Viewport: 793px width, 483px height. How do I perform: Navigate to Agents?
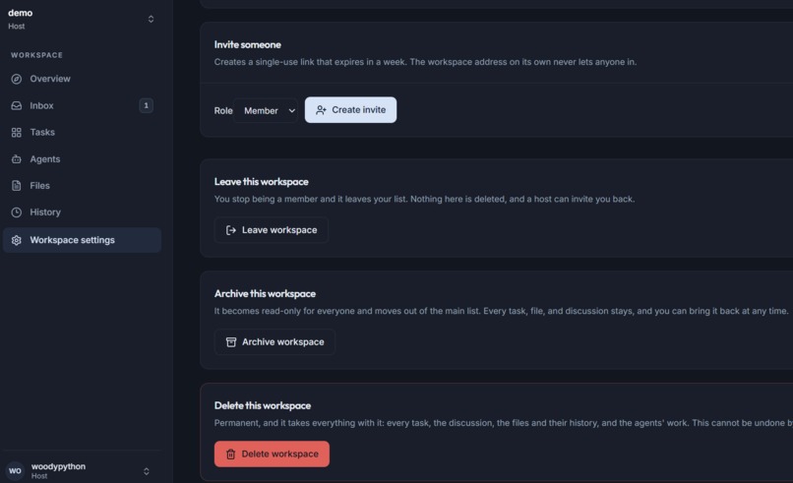point(82,159)
